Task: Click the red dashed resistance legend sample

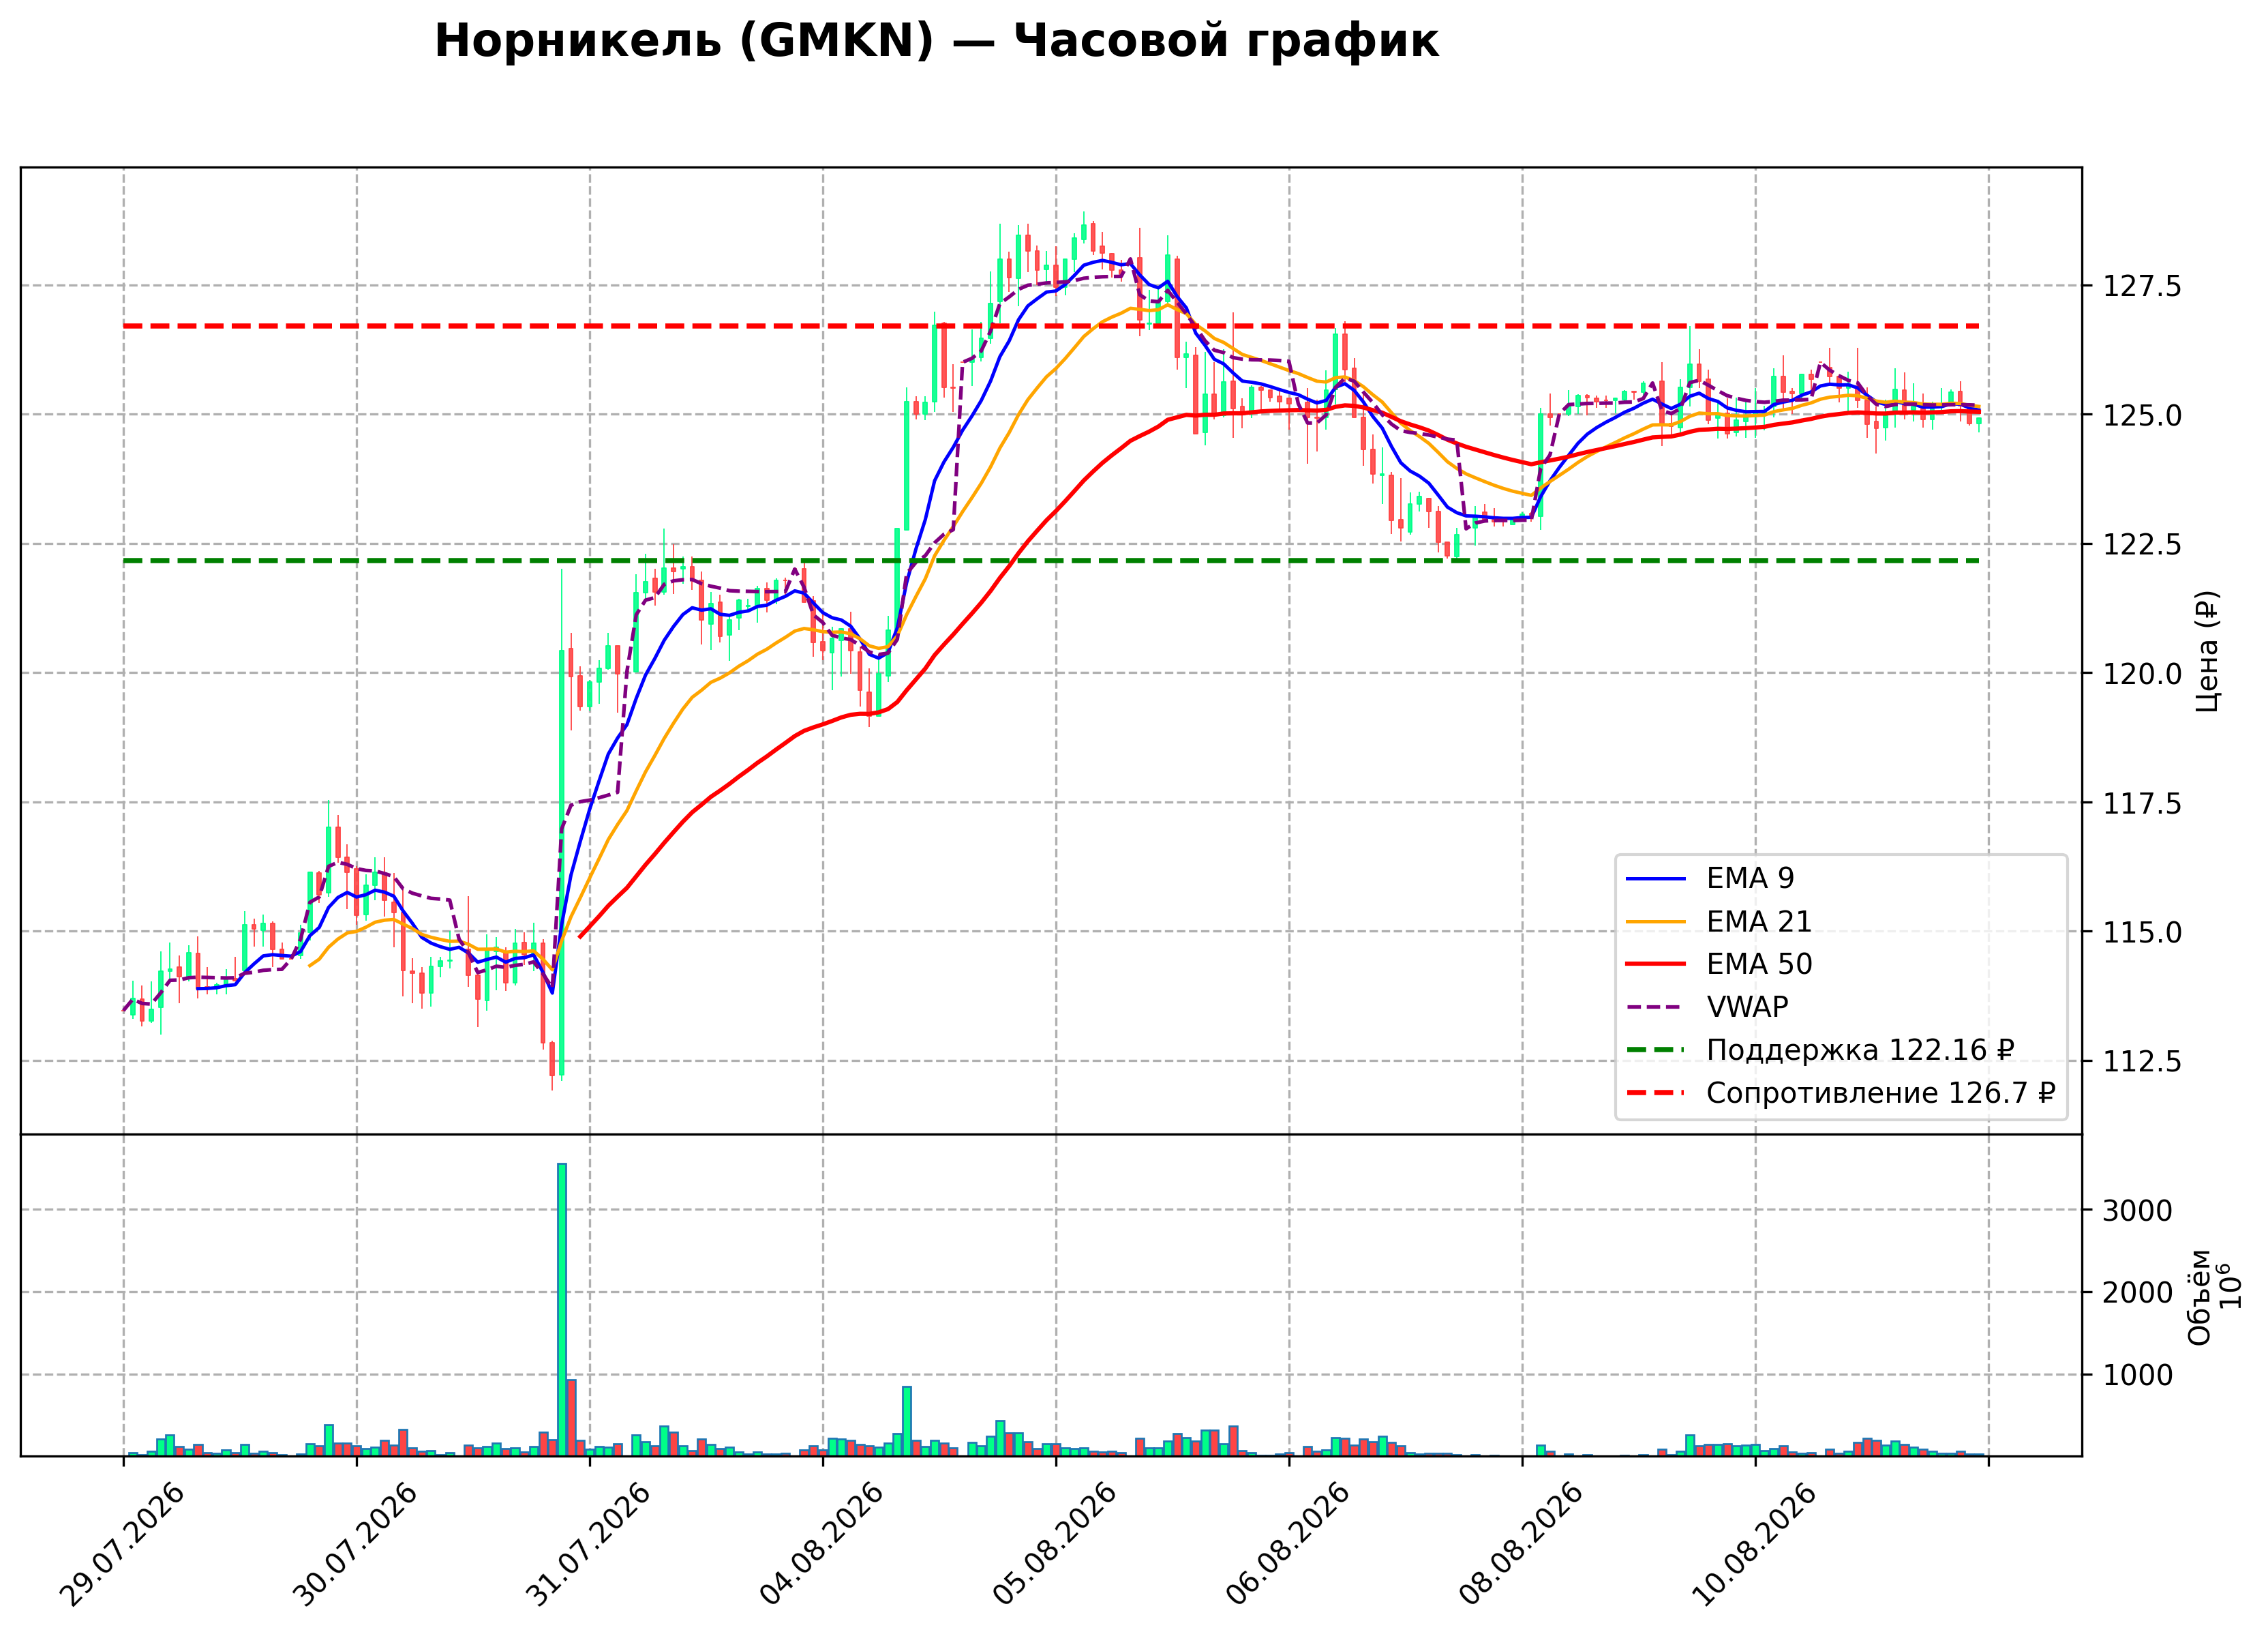Action: 1656,1094
